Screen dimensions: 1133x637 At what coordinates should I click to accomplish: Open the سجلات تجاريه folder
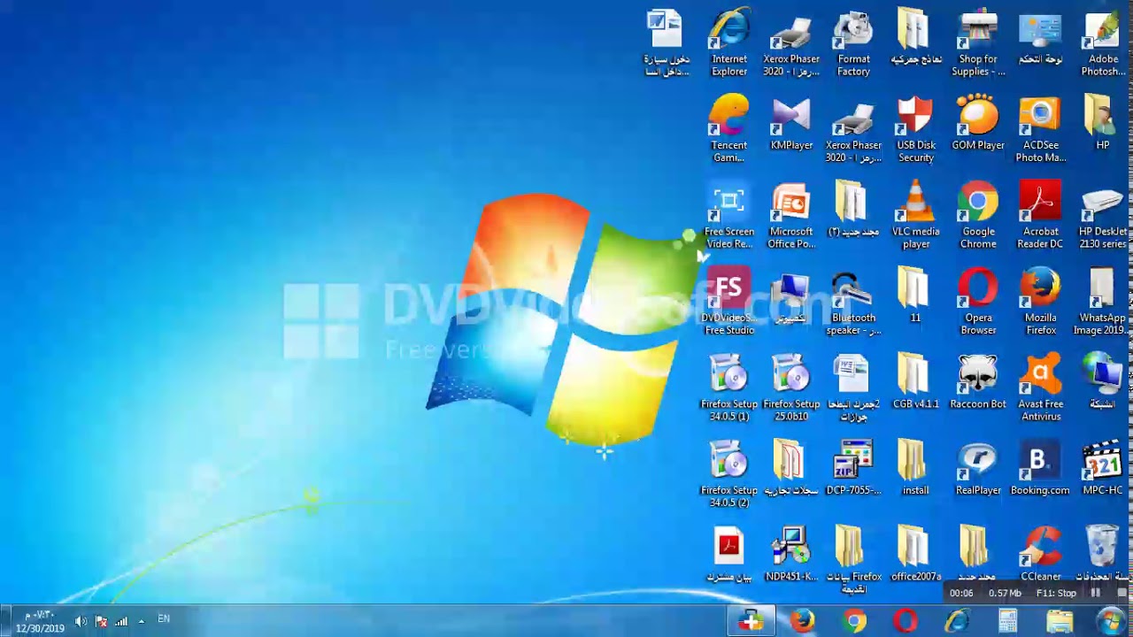[791, 469]
